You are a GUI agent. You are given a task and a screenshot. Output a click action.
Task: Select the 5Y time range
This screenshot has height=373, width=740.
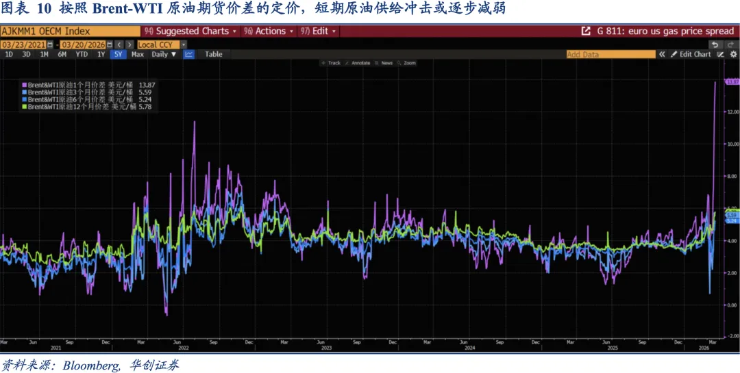click(x=118, y=54)
